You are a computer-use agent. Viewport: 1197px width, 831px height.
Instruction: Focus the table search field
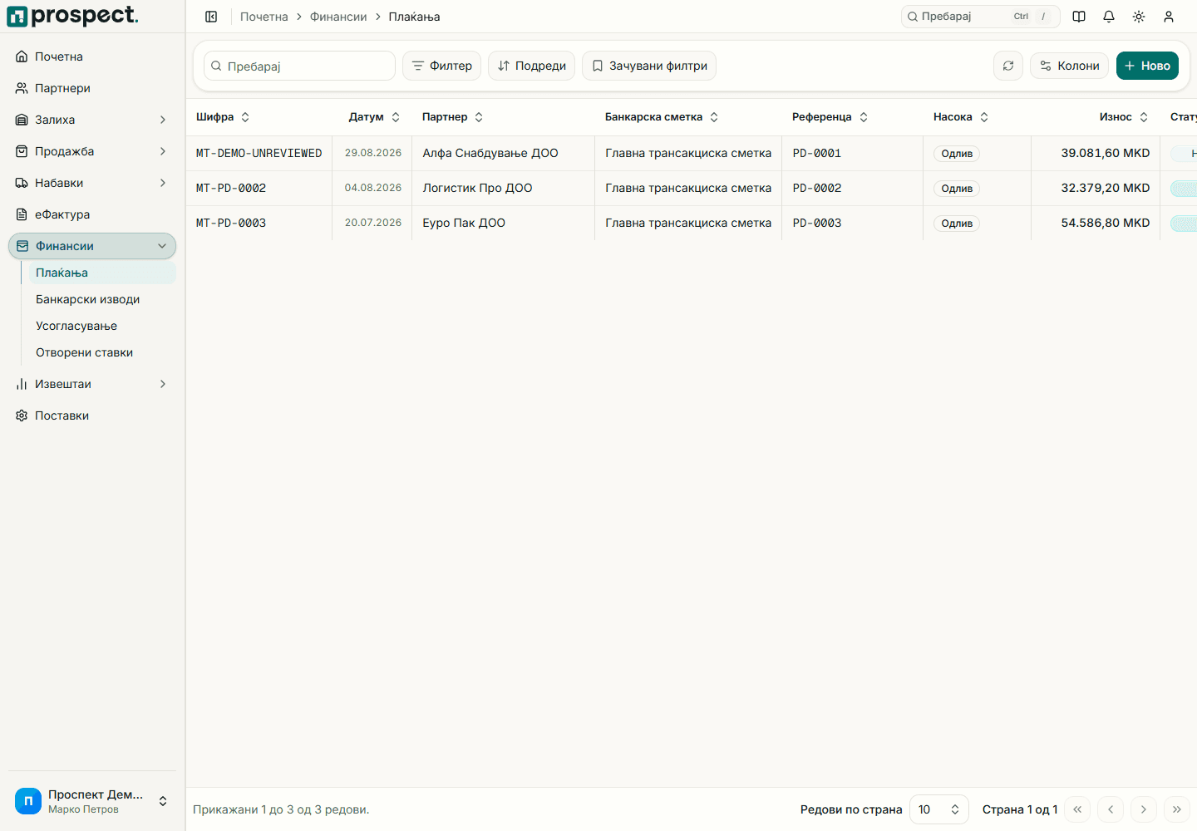(299, 66)
